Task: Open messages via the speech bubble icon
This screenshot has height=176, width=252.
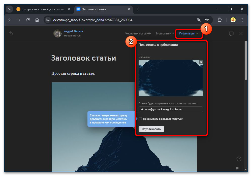Action: [x=231, y=33]
